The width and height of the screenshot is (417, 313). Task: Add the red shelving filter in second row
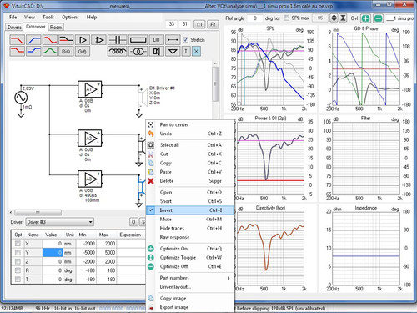pyautogui.click(x=18, y=51)
